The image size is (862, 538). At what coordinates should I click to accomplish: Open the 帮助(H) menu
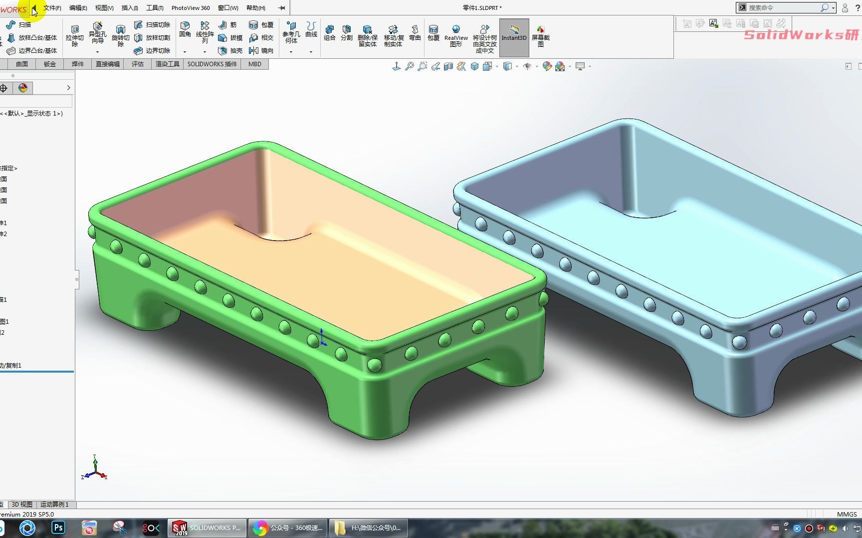pyautogui.click(x=256, y=8)
